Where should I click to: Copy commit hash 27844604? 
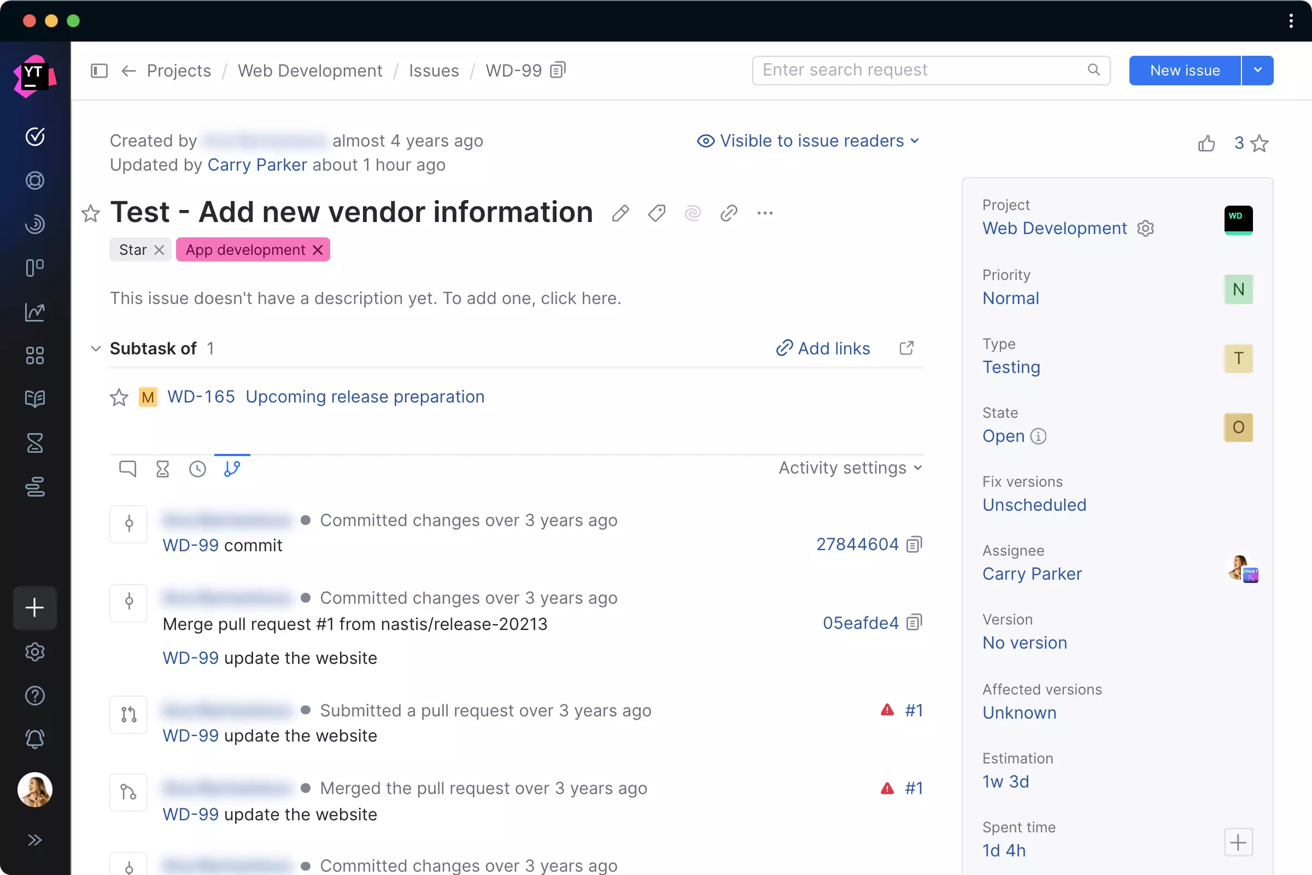(x=913, y=544)
